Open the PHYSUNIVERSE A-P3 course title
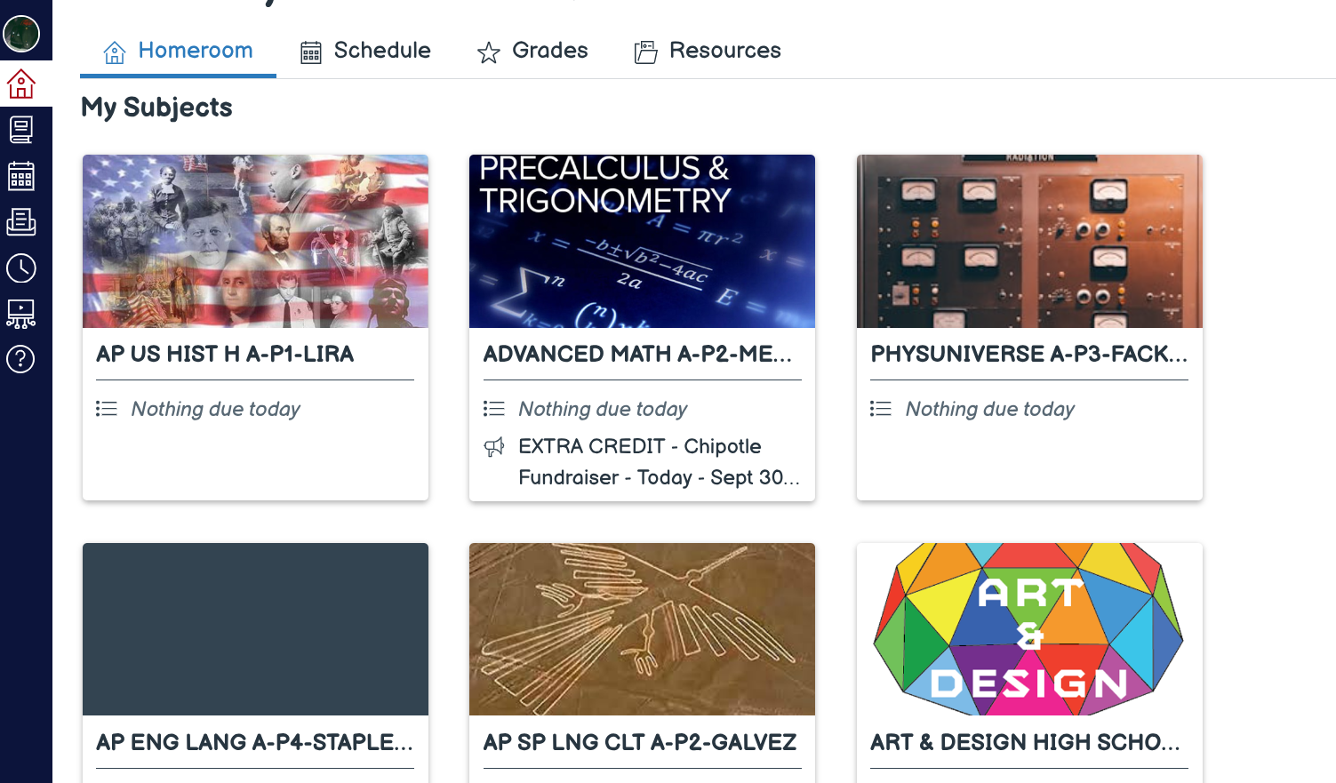Viewport: 1336px width, 783px height. click(x=1028, y=354)
